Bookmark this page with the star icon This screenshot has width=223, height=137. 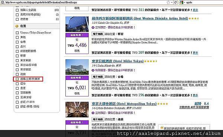(168, 3)
